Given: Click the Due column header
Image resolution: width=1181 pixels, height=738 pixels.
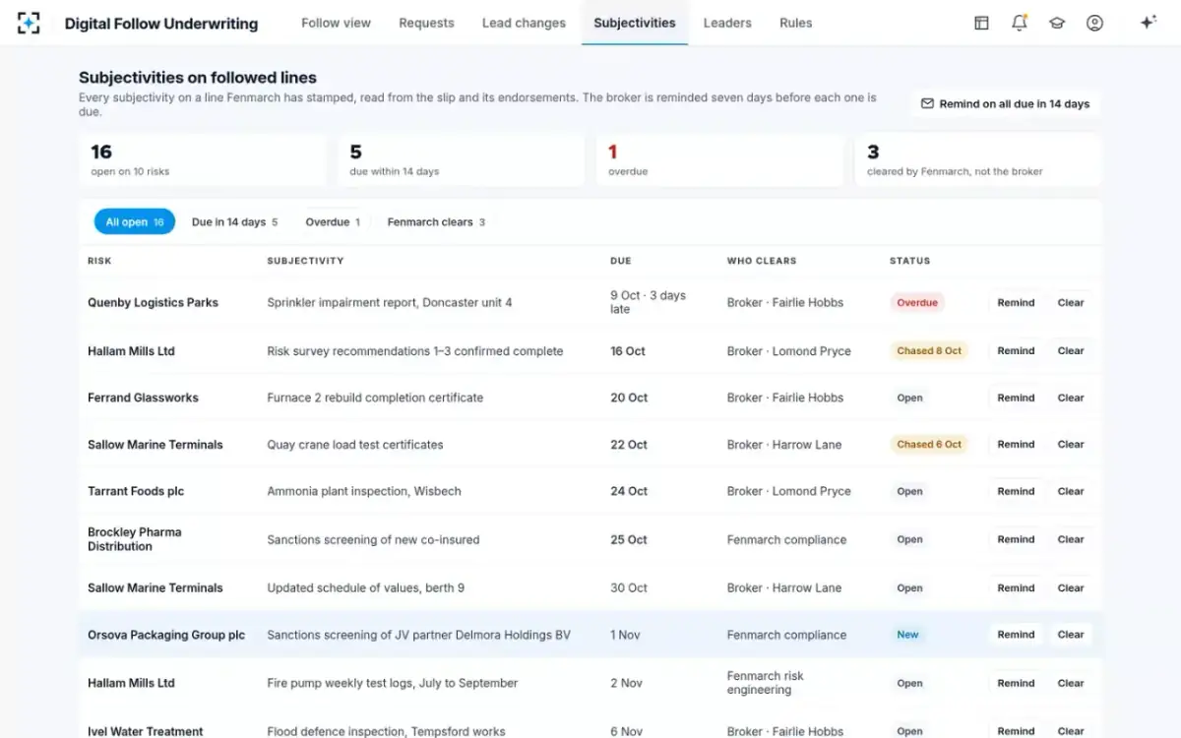Looking at the screenshot, I should click(621, 262).
